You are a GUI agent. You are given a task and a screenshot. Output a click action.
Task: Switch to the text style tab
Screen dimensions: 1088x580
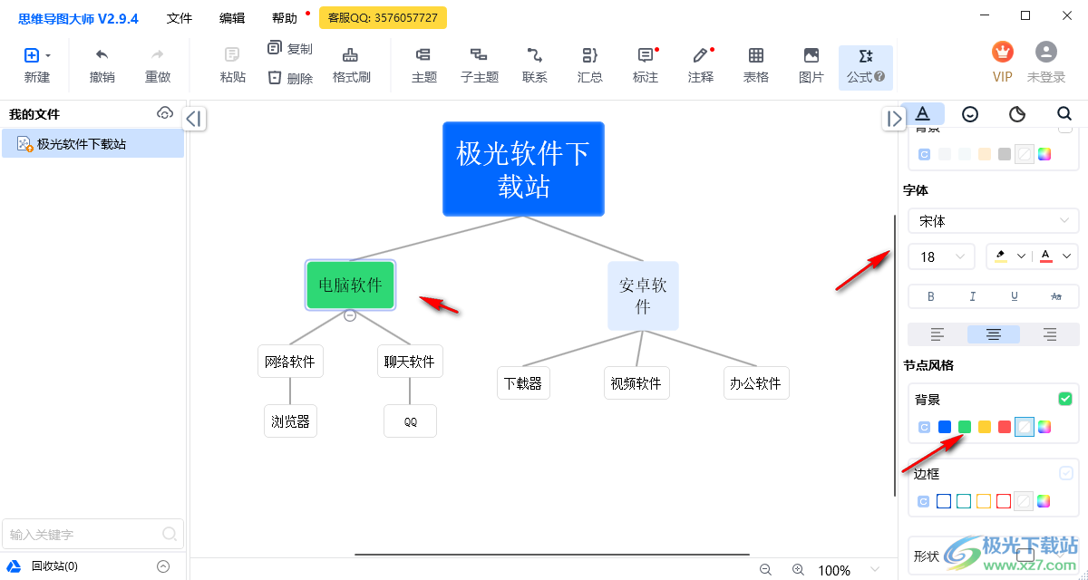pos(923,113)
